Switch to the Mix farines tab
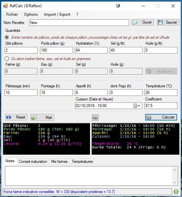This screenshot has width=182, height=197. (x=59, y=162)
